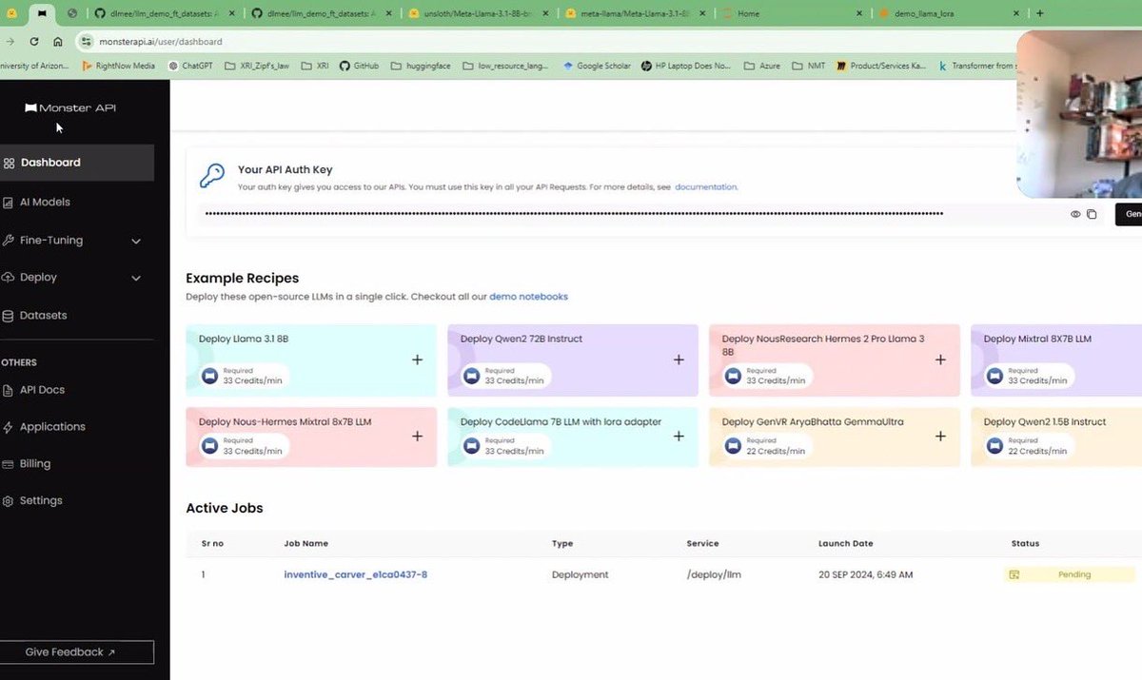1142x680 pixels.
Task: Open the Azure bookmarks folder
Action: point(762,66)
